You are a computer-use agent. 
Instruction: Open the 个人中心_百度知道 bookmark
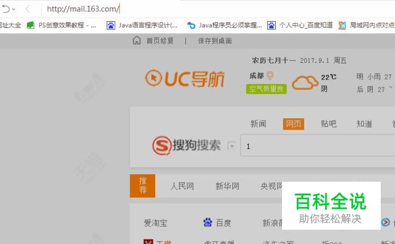pyautogui.click(x=306, y=25)
